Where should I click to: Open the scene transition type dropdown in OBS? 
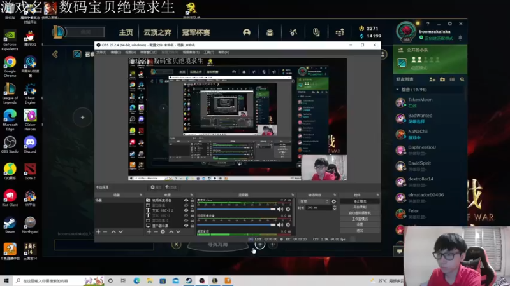314,201
